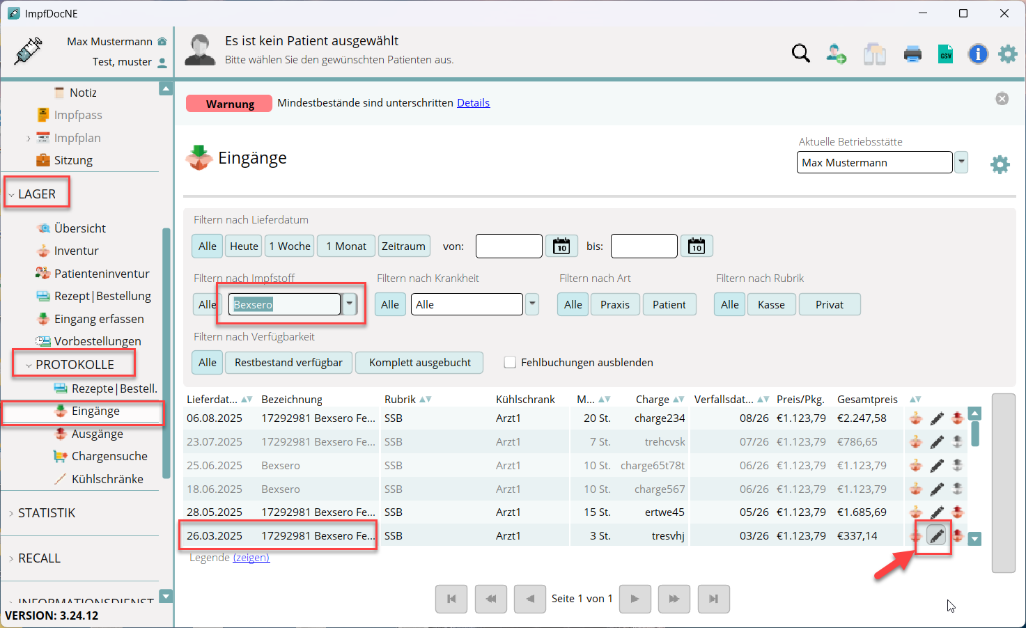Click the add new patient icon
The image size is (1026, 628).
tap(836, 54)
